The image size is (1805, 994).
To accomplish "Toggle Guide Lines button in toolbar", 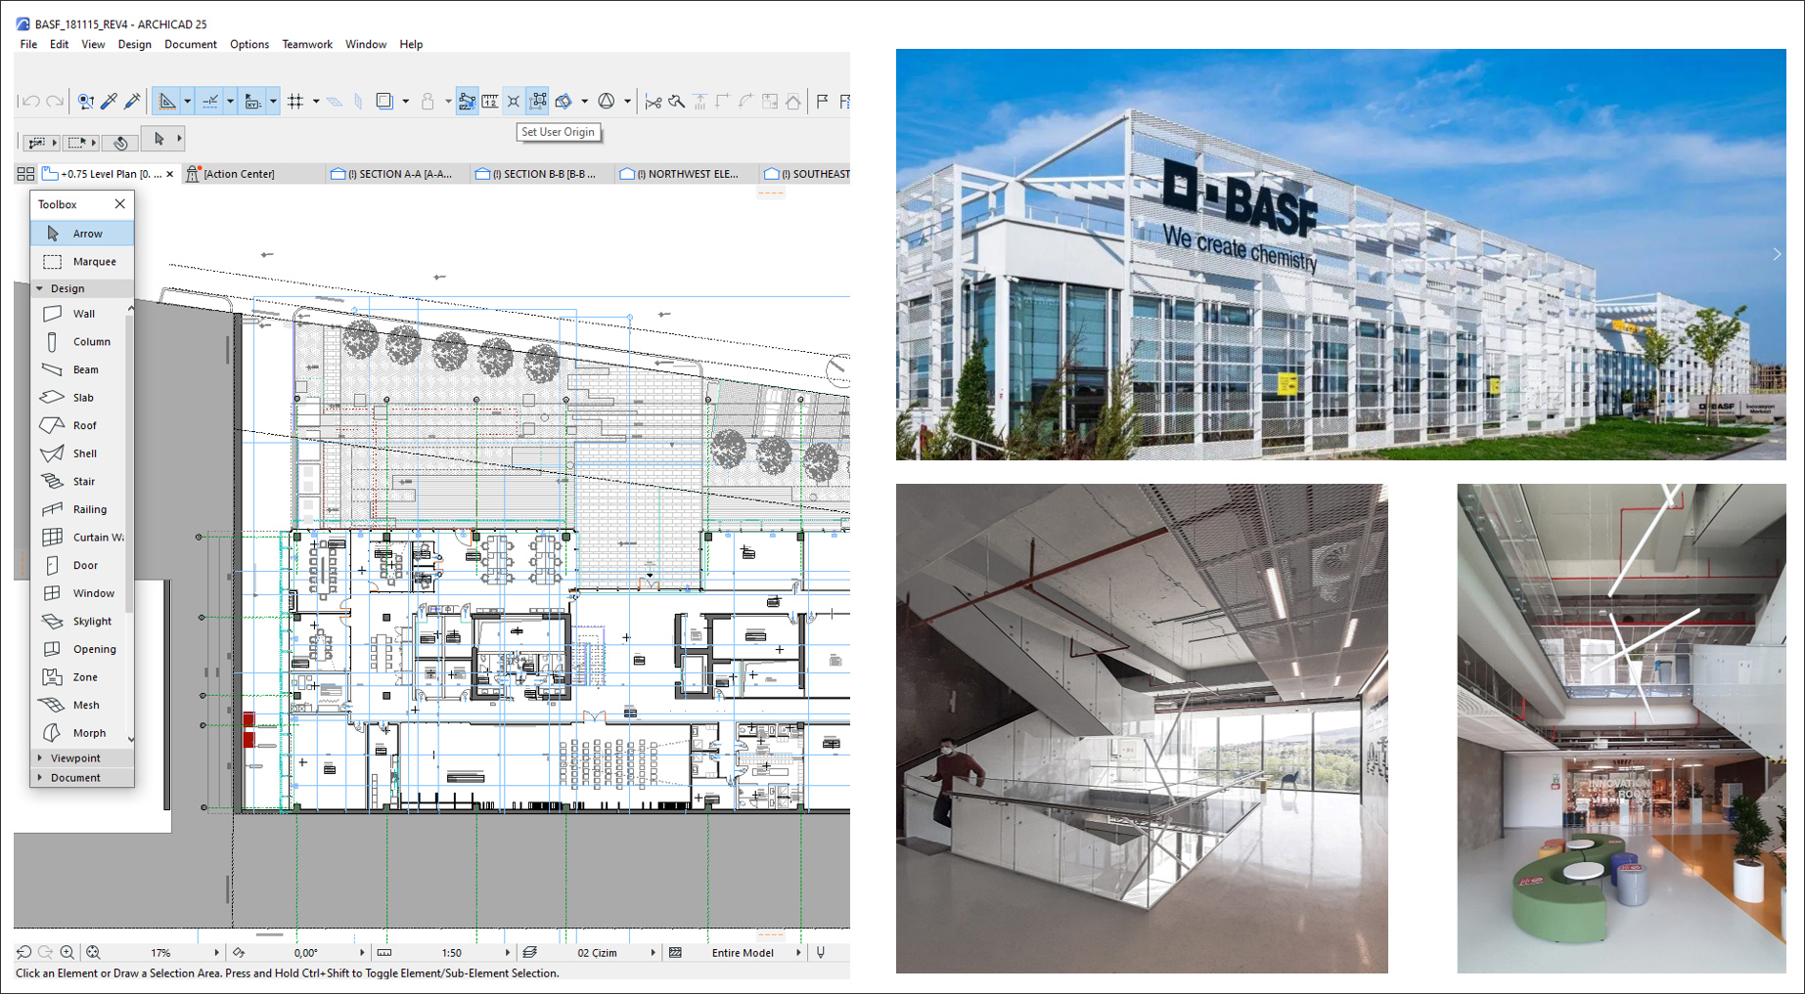I will [167, 101].
